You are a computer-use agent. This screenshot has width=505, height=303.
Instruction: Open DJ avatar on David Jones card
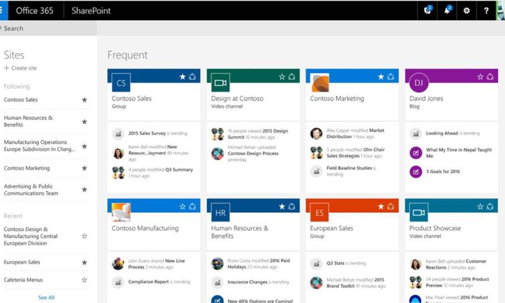coord(419,83)
